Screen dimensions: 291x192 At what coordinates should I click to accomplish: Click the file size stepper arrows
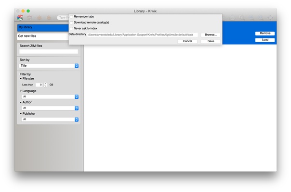[45, 84]
